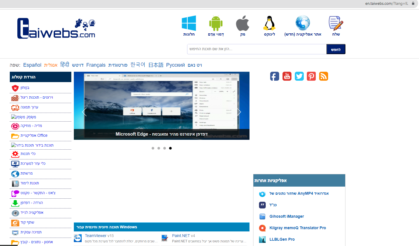
Task: Click the AnyMP4 Android data recovery icon
Action: point(262,194)
